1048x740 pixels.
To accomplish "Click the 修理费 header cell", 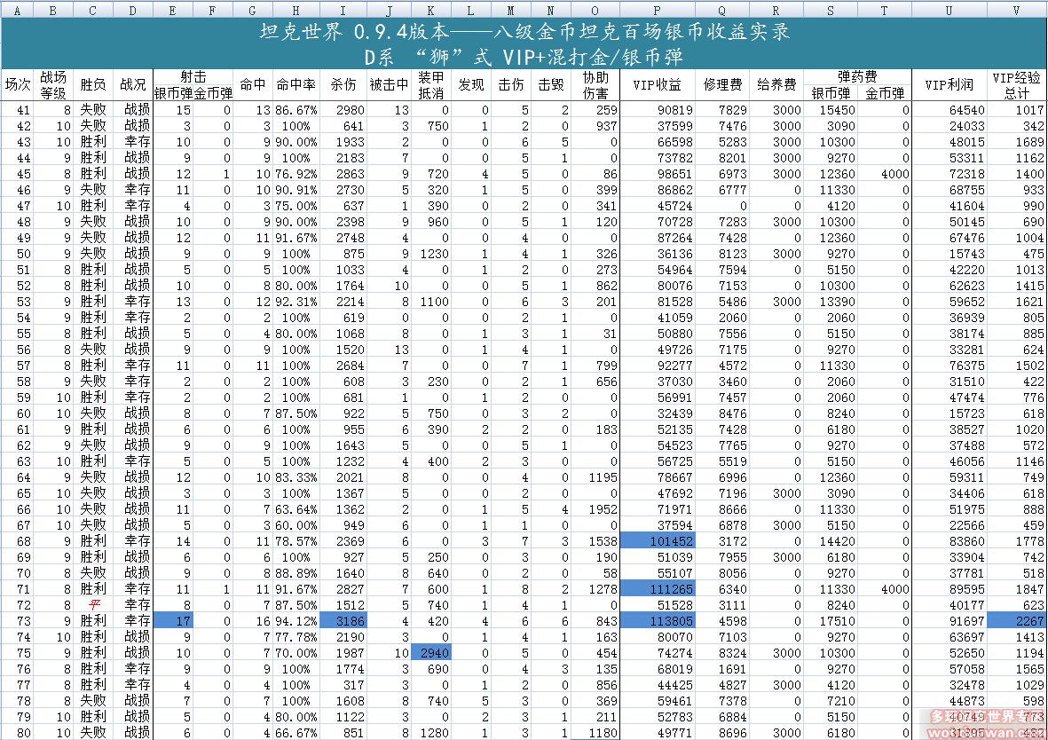I will 722,85.
